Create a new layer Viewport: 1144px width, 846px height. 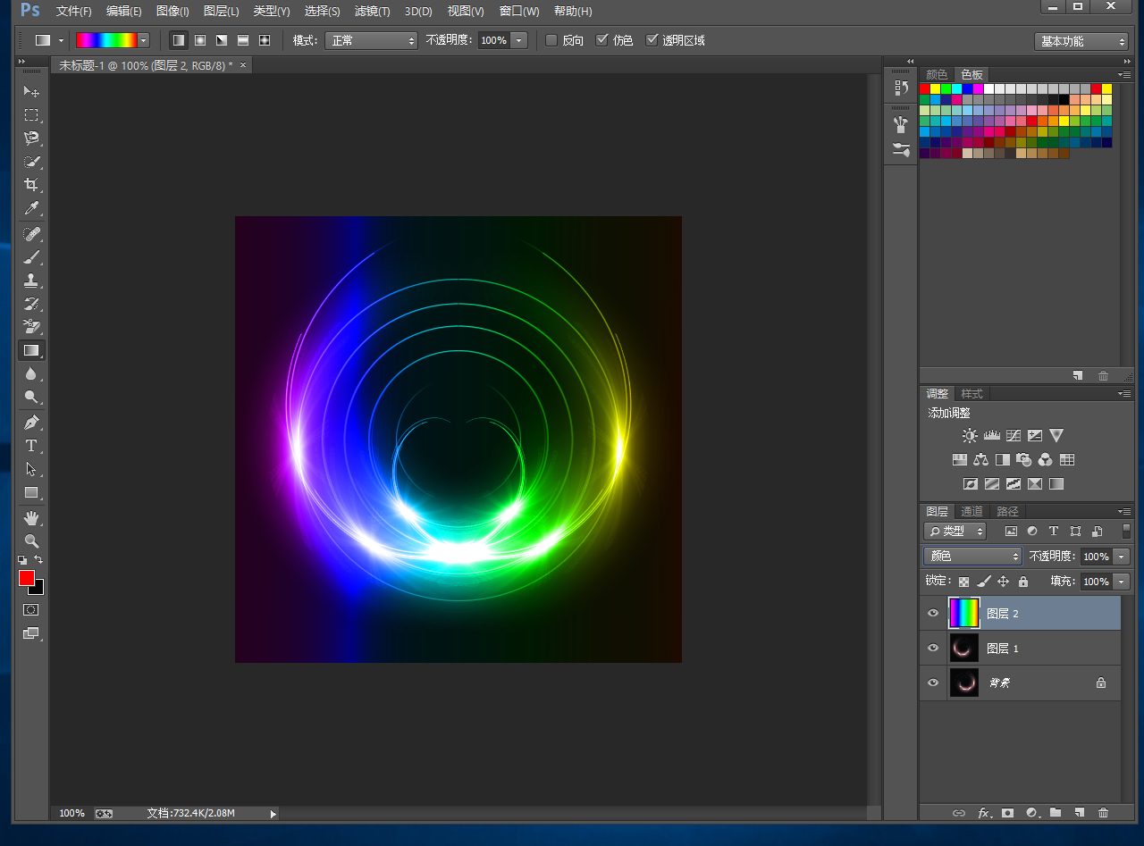[1079, 813]
